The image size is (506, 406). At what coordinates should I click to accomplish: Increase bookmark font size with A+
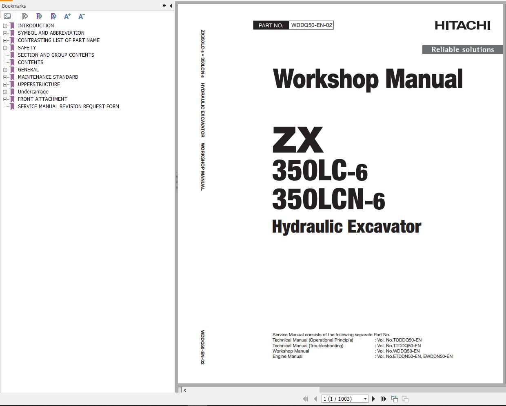coord(67,16)
